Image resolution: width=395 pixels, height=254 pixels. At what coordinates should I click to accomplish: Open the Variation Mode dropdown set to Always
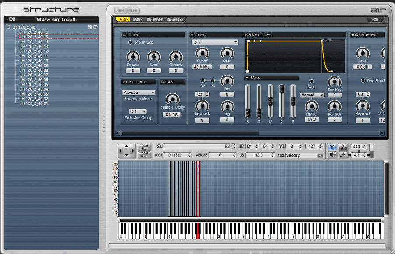coord(138,92)
